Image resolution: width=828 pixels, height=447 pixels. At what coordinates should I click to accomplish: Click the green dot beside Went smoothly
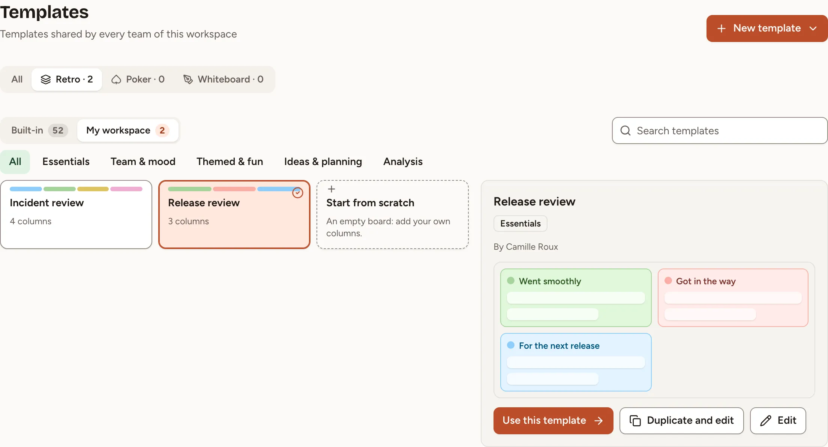pyautogui.click(x=511, y=280)
